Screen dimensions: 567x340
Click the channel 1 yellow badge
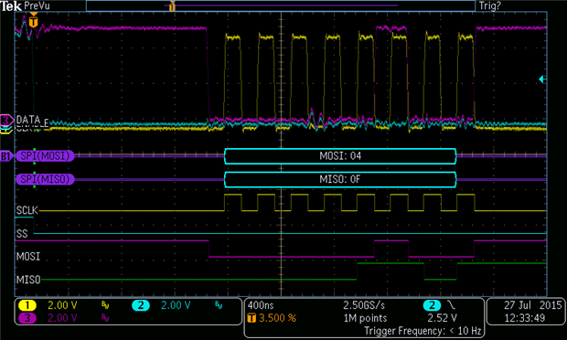coord(27,305)
